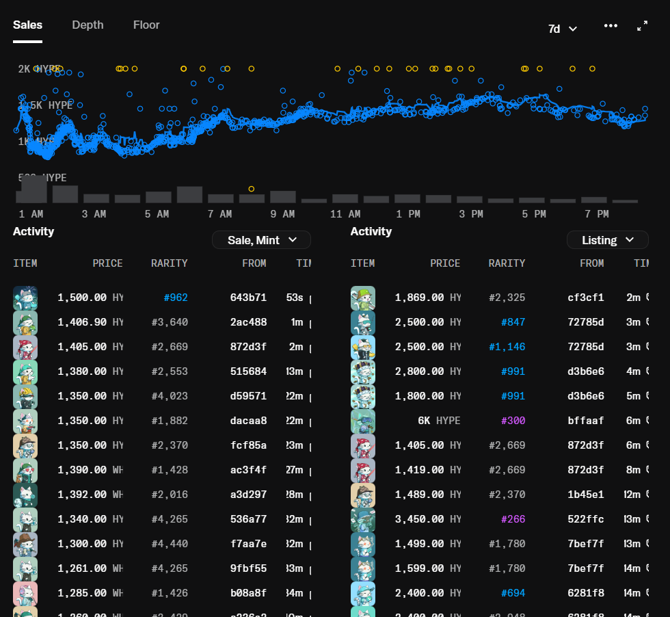Click the volume bar above 1 AM
The height and width of the screenshot is (617, 670).
point(33,189)
